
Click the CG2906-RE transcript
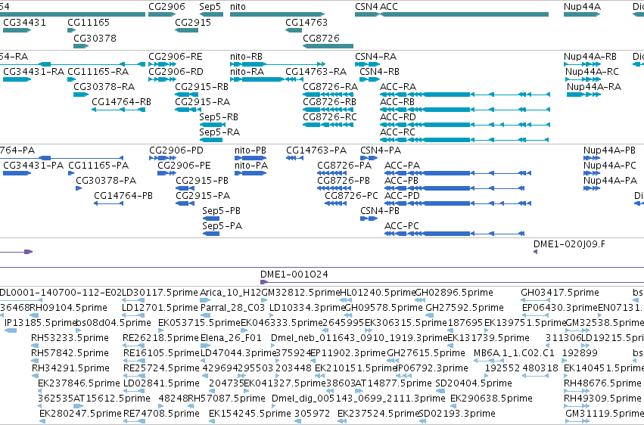[x=162, y=64]
